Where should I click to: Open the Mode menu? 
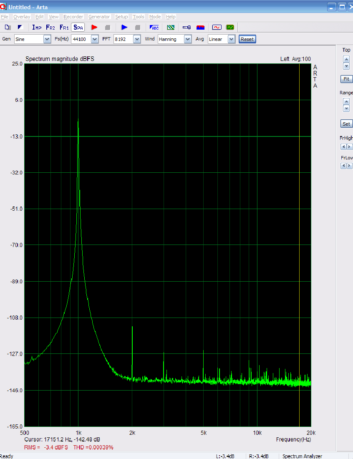pyautogui.click(x=155, y=17)
